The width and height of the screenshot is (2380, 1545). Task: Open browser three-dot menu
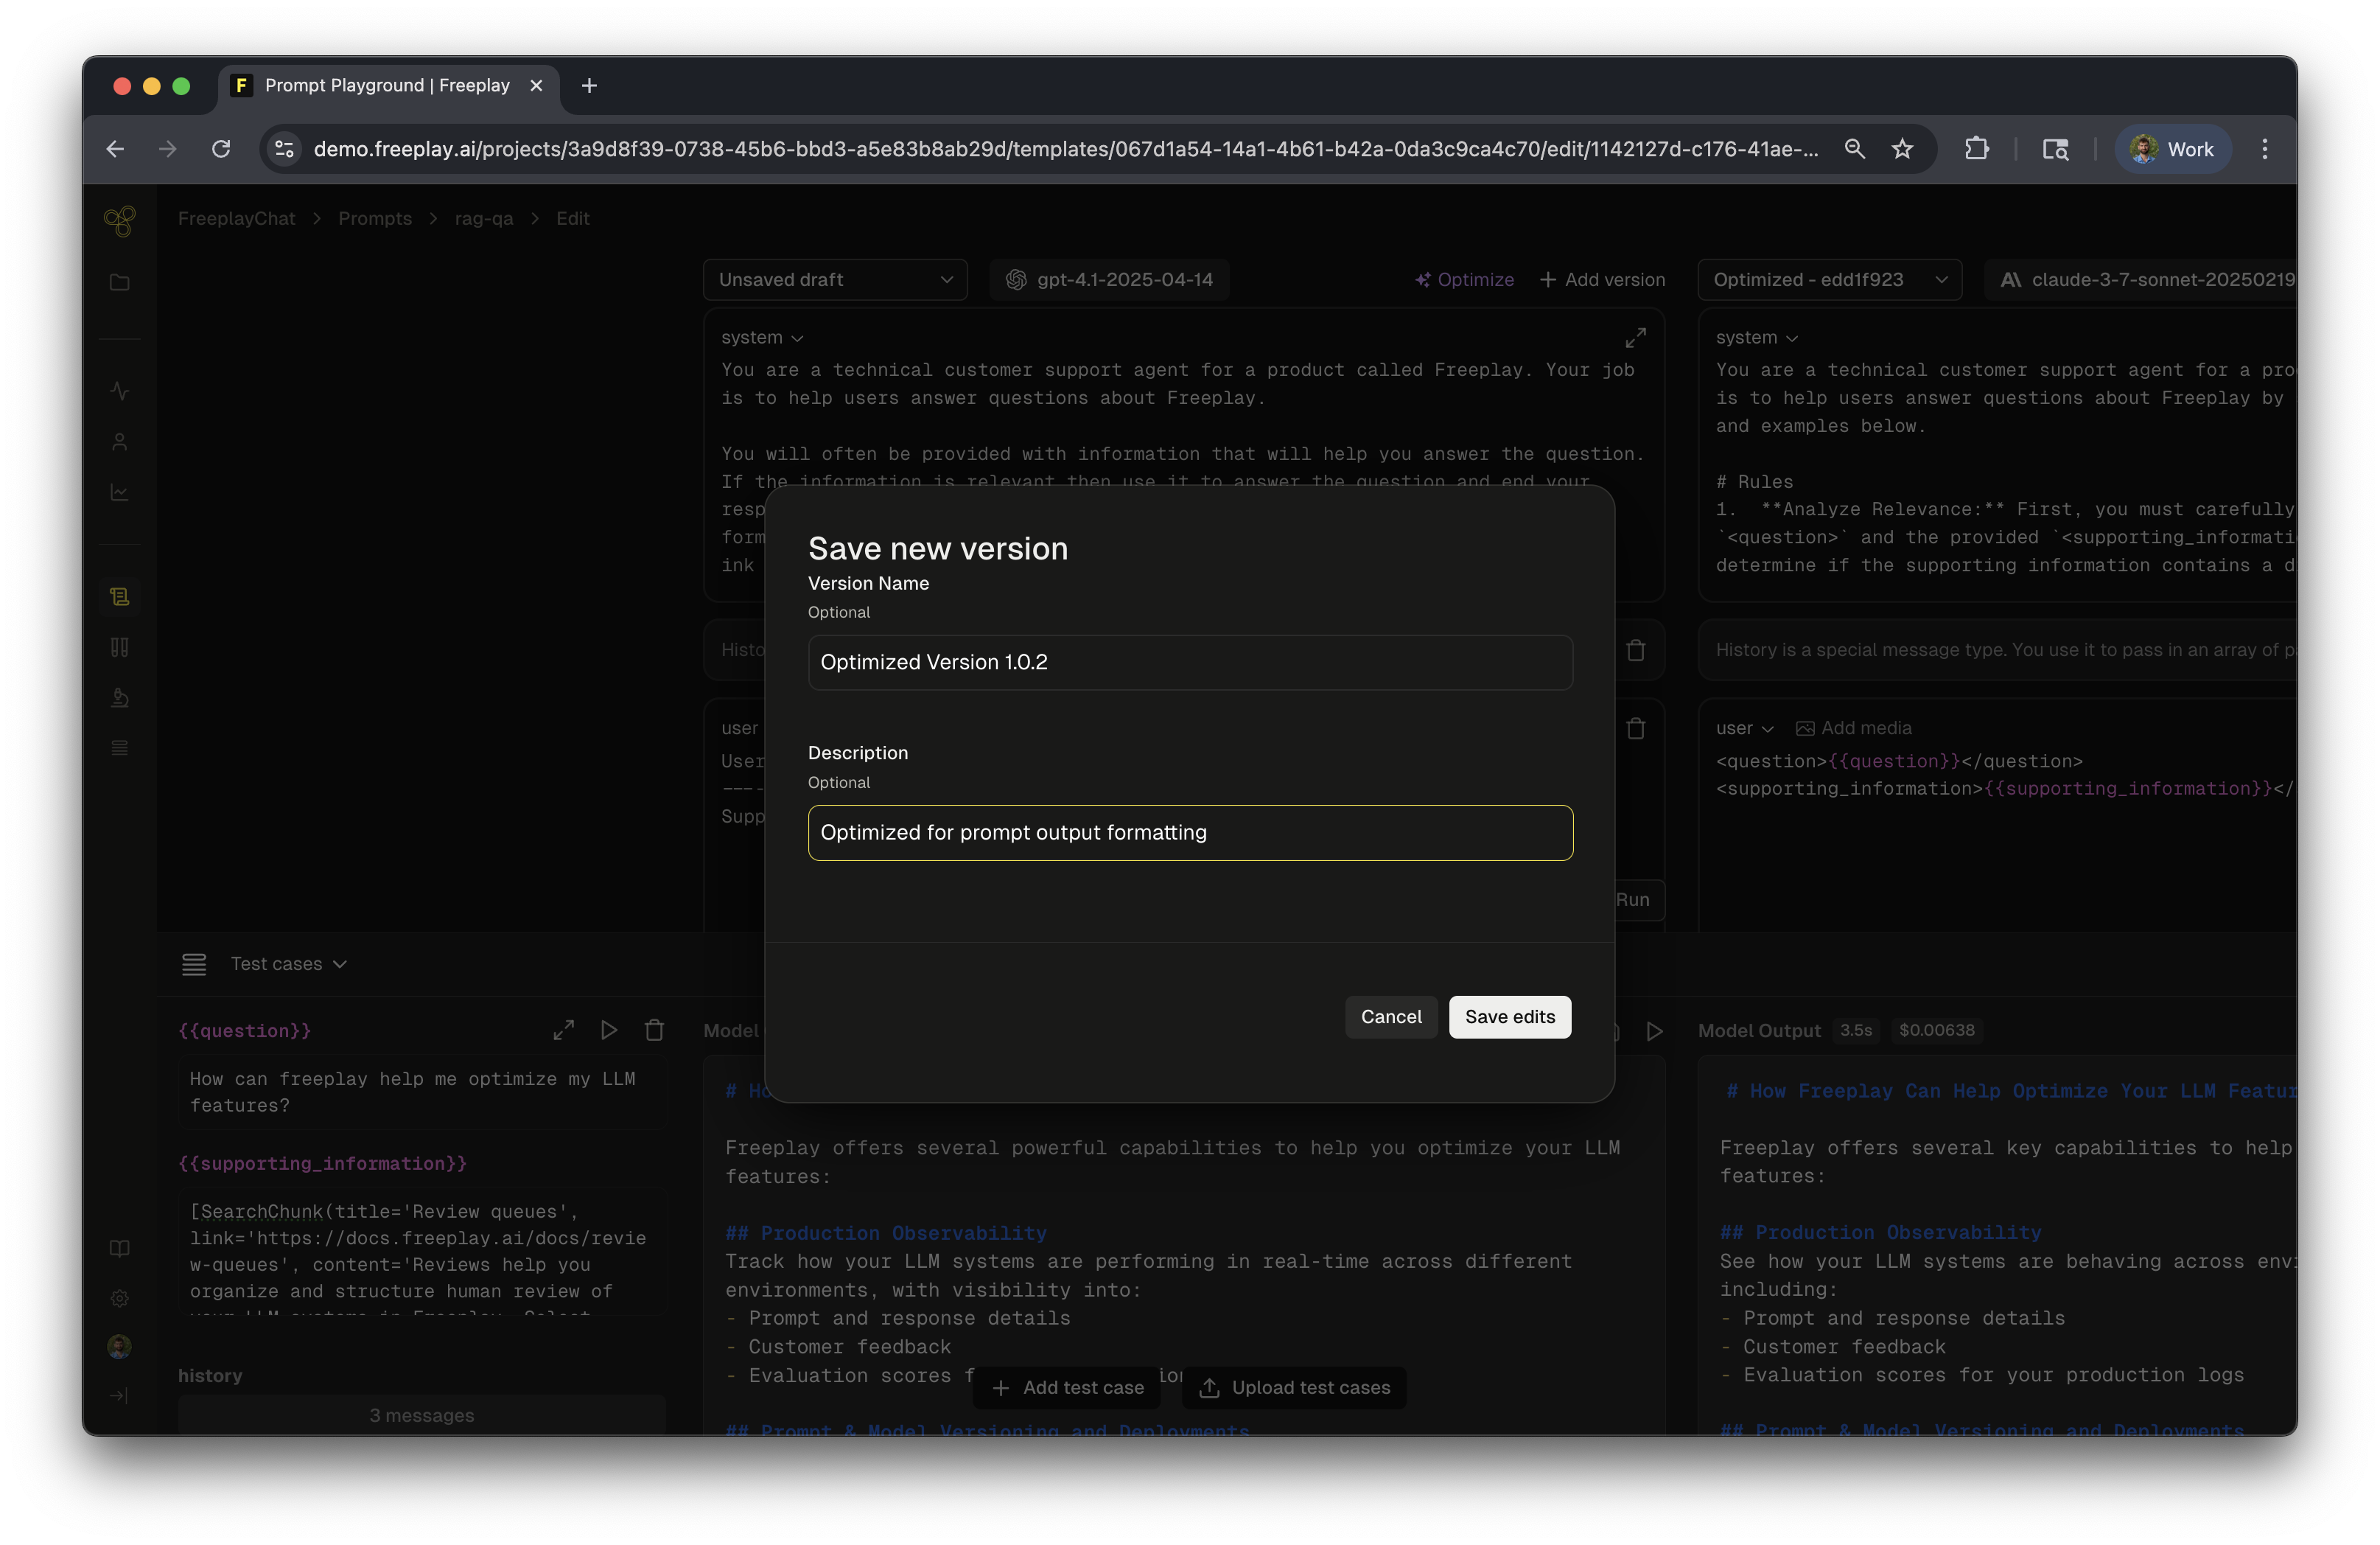(x=2265, y=149)
